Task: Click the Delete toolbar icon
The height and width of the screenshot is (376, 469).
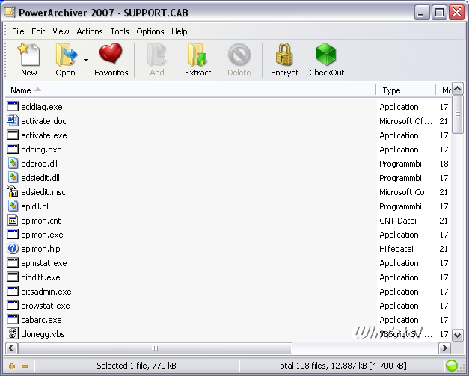Action: (239, 55)
